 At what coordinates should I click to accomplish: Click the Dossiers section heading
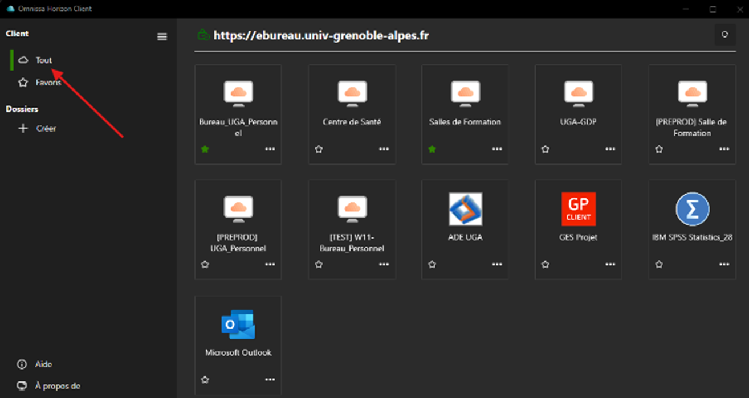point(22,109)
